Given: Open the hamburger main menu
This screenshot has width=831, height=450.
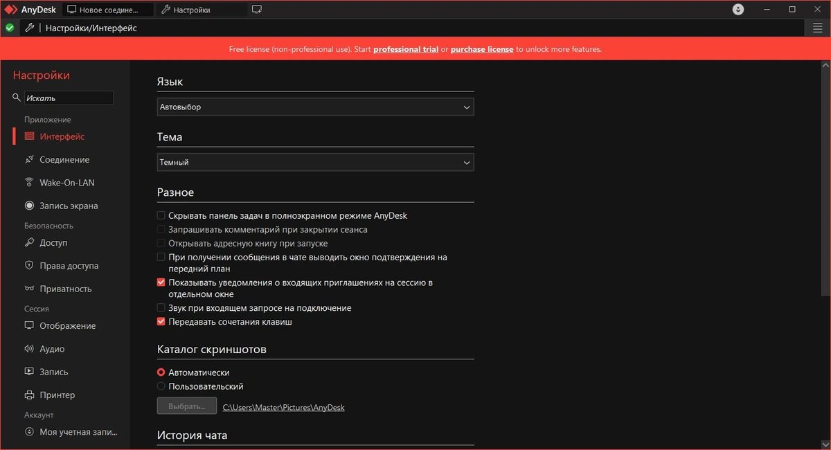Looking at the screenshot, I should click(818, 28).
